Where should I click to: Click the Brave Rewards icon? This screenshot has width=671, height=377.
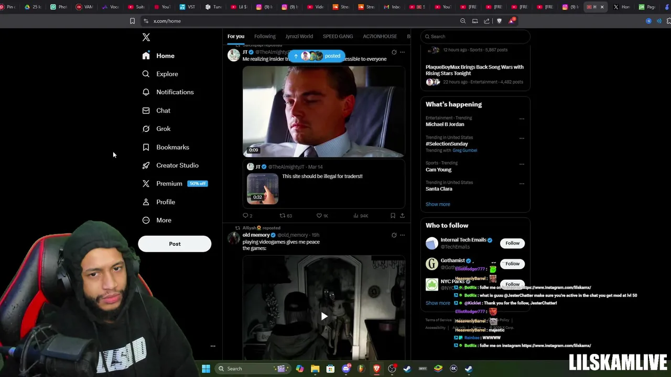point(511,21)
